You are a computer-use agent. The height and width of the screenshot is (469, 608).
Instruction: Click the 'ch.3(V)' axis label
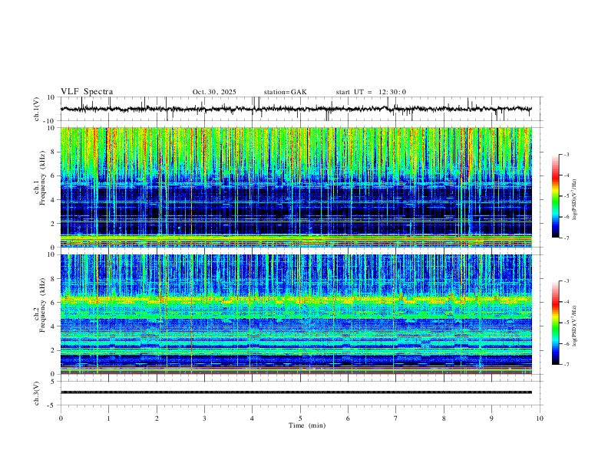37,393
